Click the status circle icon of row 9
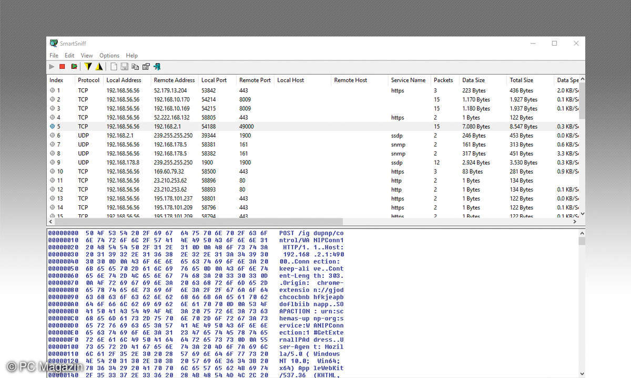 pyautogui.click(x=52, y=163)
